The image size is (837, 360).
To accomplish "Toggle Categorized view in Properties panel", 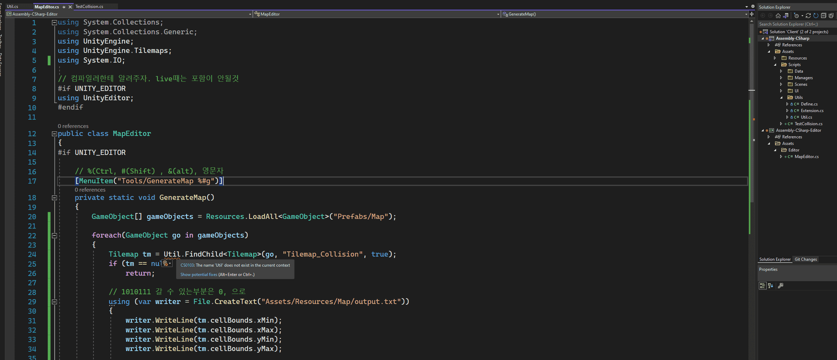I will 763,286.
